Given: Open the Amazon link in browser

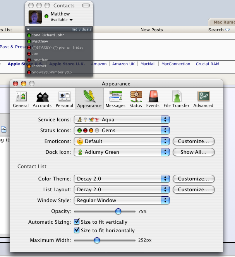Looking at the screenshot, I should pos(99,64).
